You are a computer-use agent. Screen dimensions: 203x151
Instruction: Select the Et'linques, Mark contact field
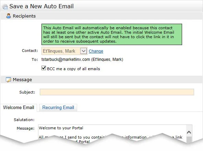point(64,51)
